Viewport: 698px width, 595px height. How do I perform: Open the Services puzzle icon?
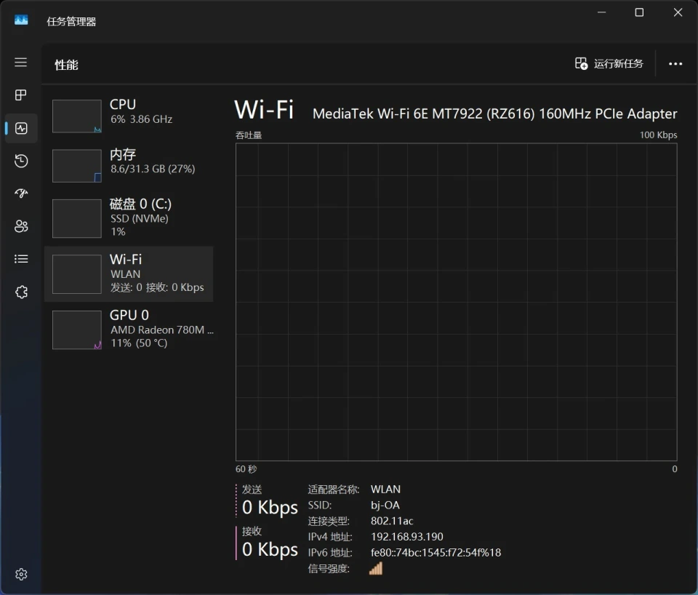pos(21,292)
